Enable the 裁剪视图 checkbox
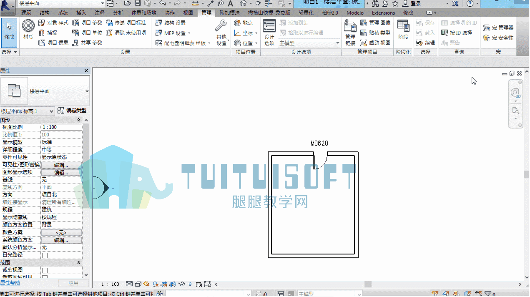This screenshot has width=530, height=297. tap(45, 270)
